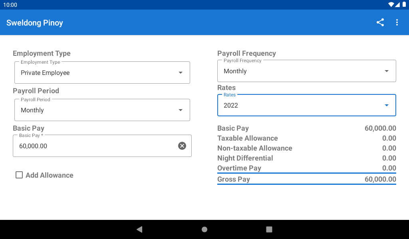Tap the Non-taxable Allowance value 0.00
This screenshot has height=239, width=409.
(389, 148)
